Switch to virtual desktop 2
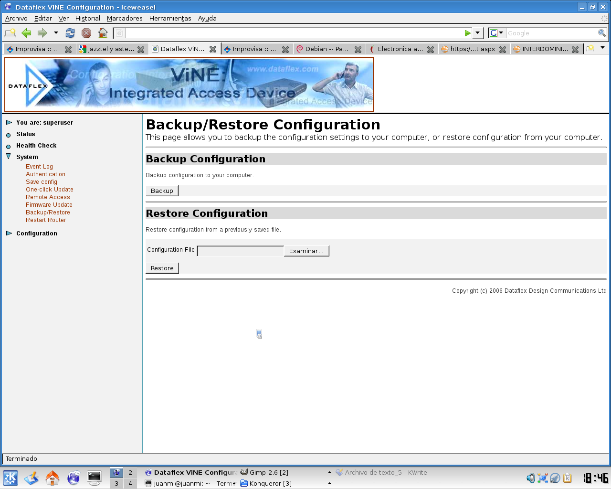This screenshot has height=489, width=611. (x=130, y=473)
